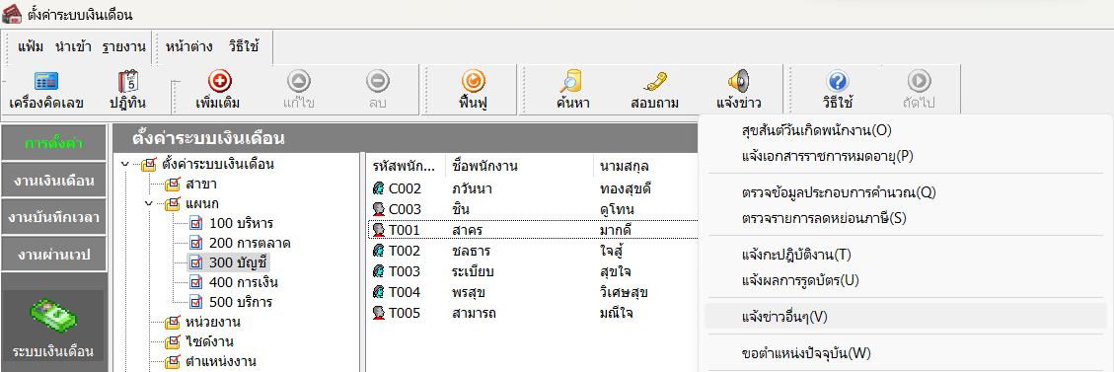
Task: Click the folder icon beside สาขา
Action: click(x=173, y=186)
